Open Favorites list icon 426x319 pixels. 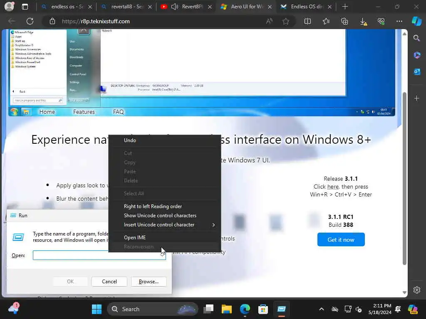point(326,21)
